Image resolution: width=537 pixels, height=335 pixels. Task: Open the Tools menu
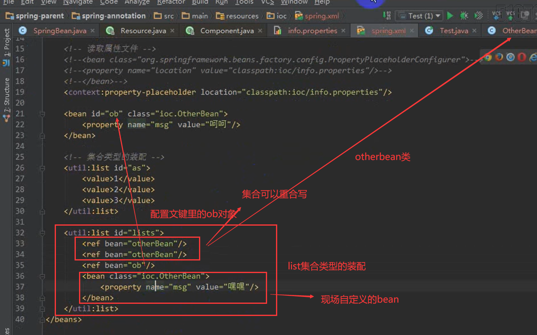coord(244,2)
